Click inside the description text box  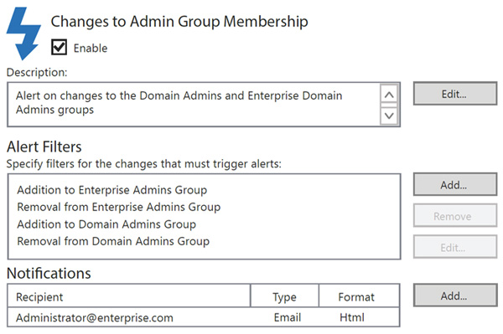coord(194,105)
